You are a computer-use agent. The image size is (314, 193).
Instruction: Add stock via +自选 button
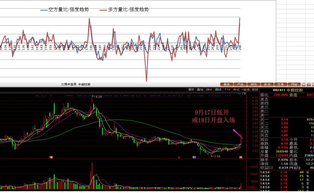pos(246,90)
